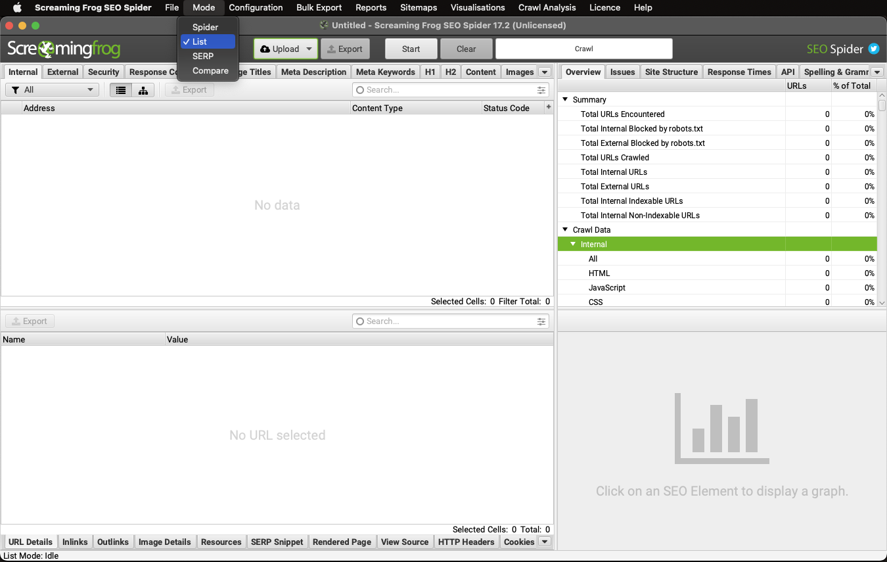Sort by the Status Code column header
Screen dimensions: 887x562
pyautogui.click(x=512, y=108)
